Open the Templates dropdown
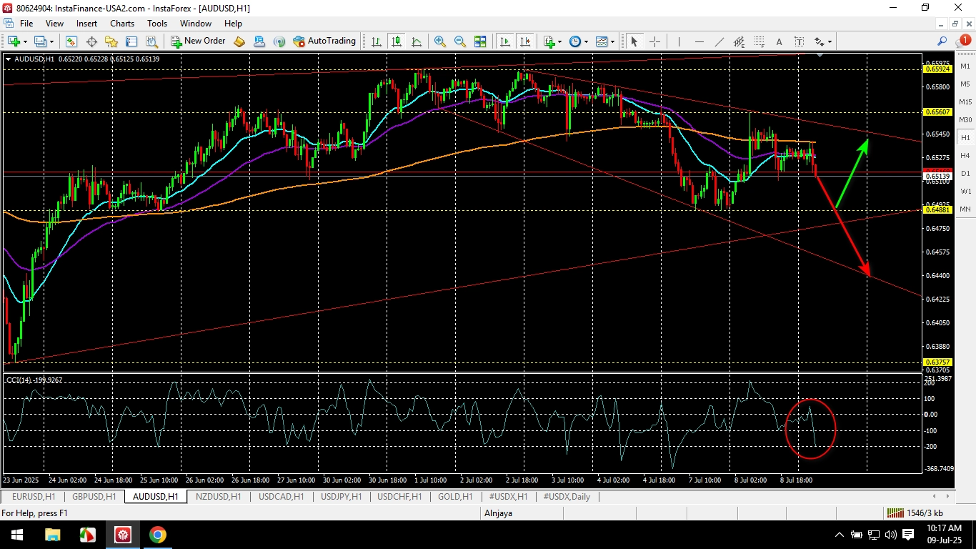The height and width of the screenshot is (549, 976). pyautogui.click(x=605, y=41)
